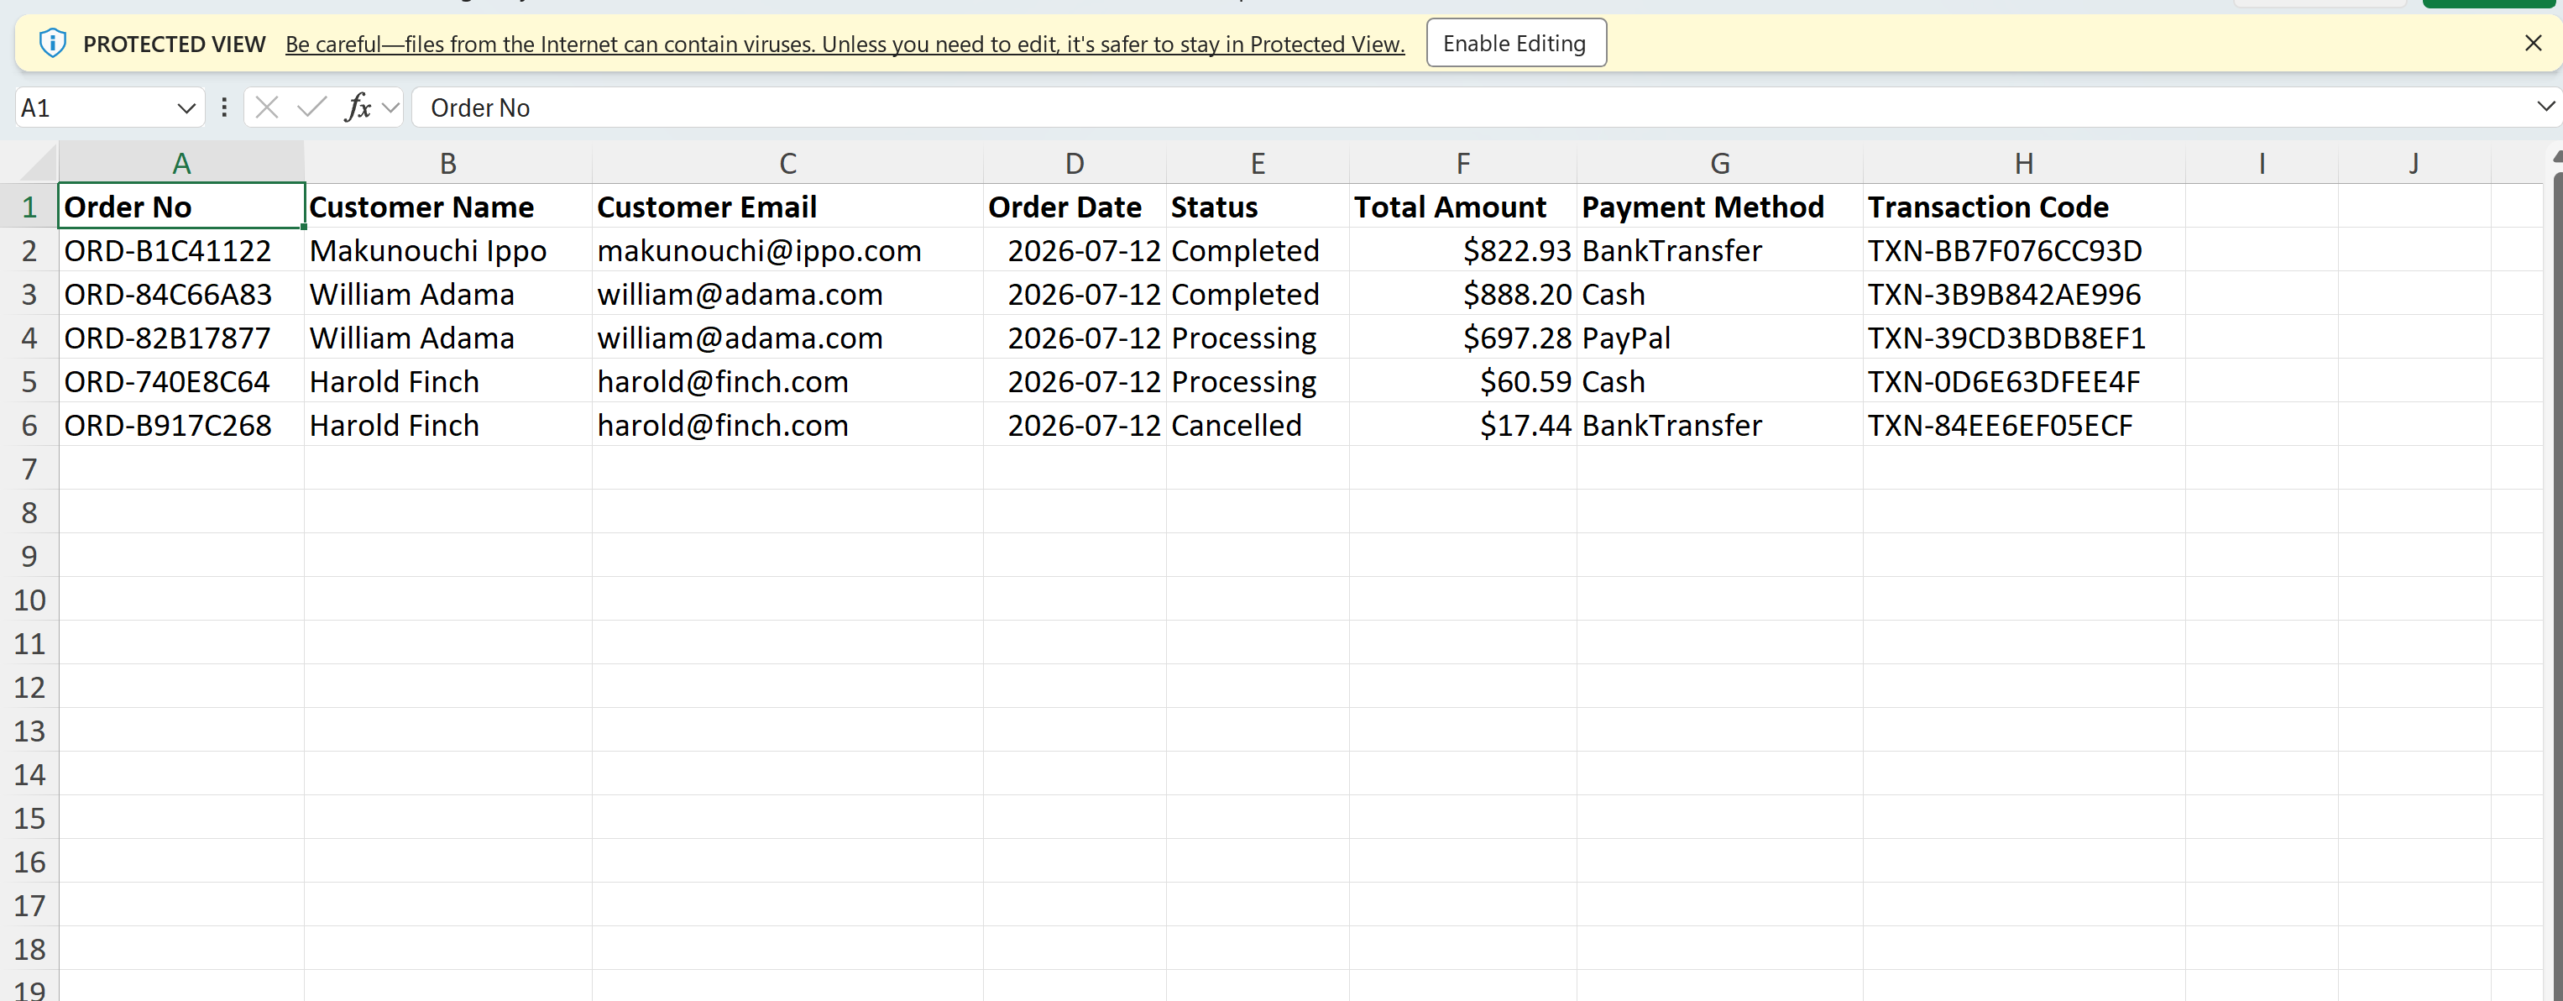
Task: Click the three-dot formula bar resize handle
Action: click(224, 107)
